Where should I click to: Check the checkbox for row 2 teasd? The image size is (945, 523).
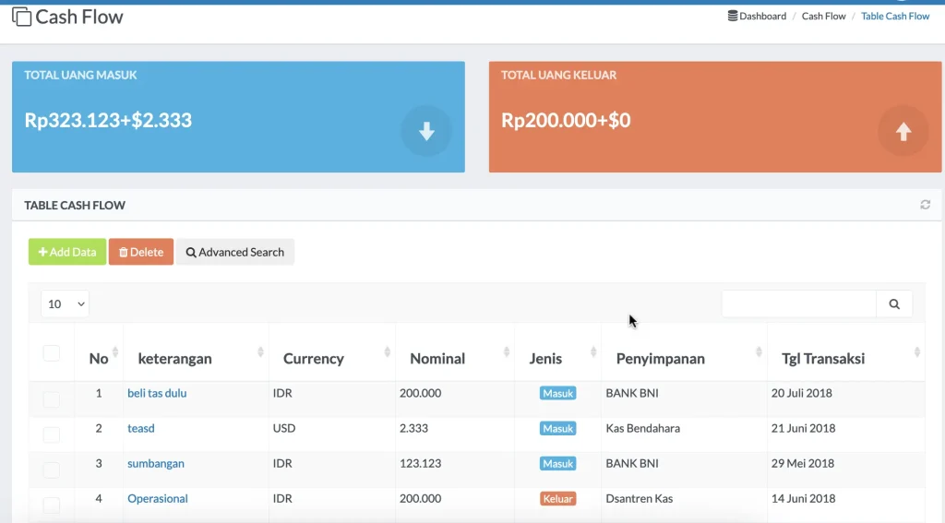tap(52, 434)
